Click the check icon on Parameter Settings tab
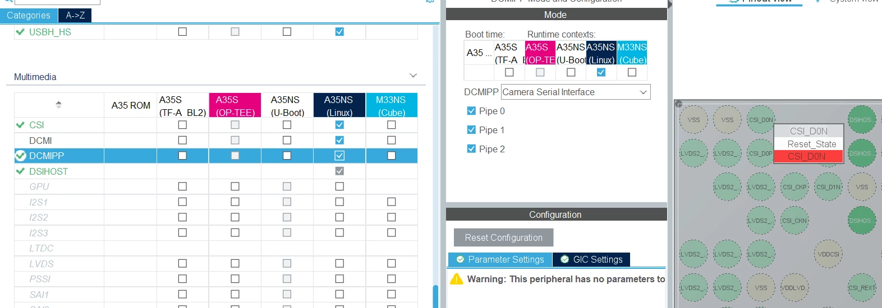Image resolution: width=882 pixels, height=308 pixels. click(x=460, y=259)
